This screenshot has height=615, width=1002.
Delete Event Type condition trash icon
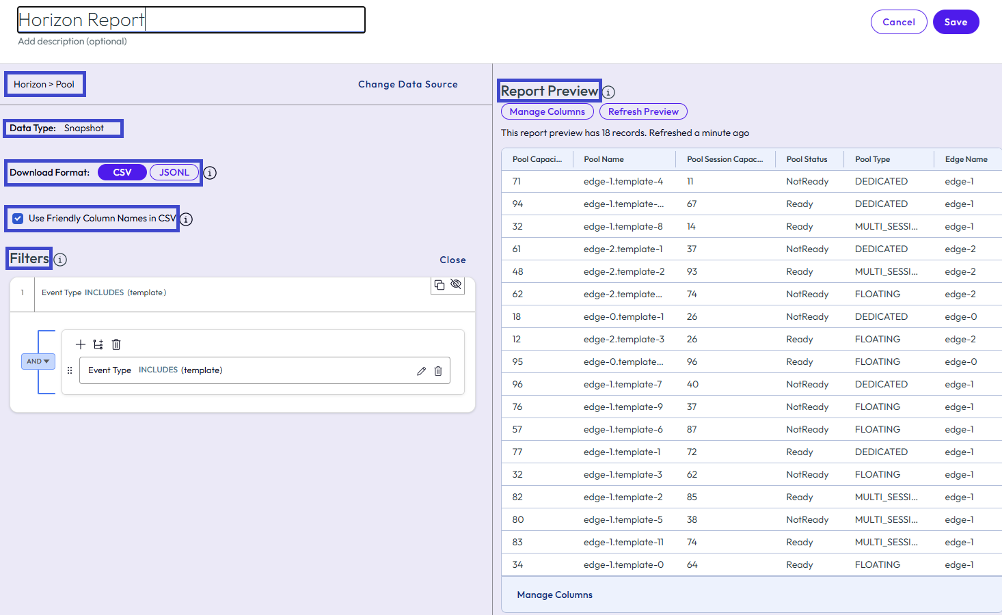(x=438, y=371)
